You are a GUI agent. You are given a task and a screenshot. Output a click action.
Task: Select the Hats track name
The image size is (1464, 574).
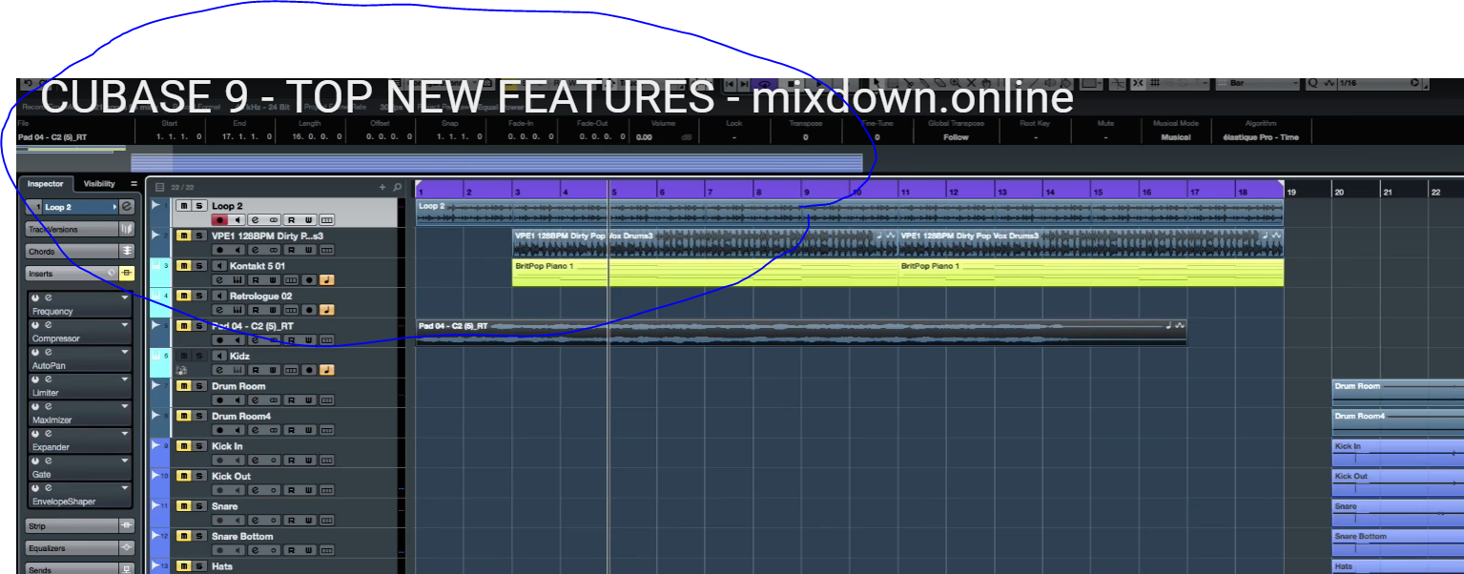pos(221,566)
